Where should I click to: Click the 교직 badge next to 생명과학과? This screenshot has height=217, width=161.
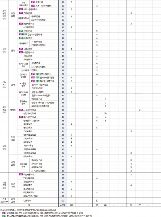21,13
